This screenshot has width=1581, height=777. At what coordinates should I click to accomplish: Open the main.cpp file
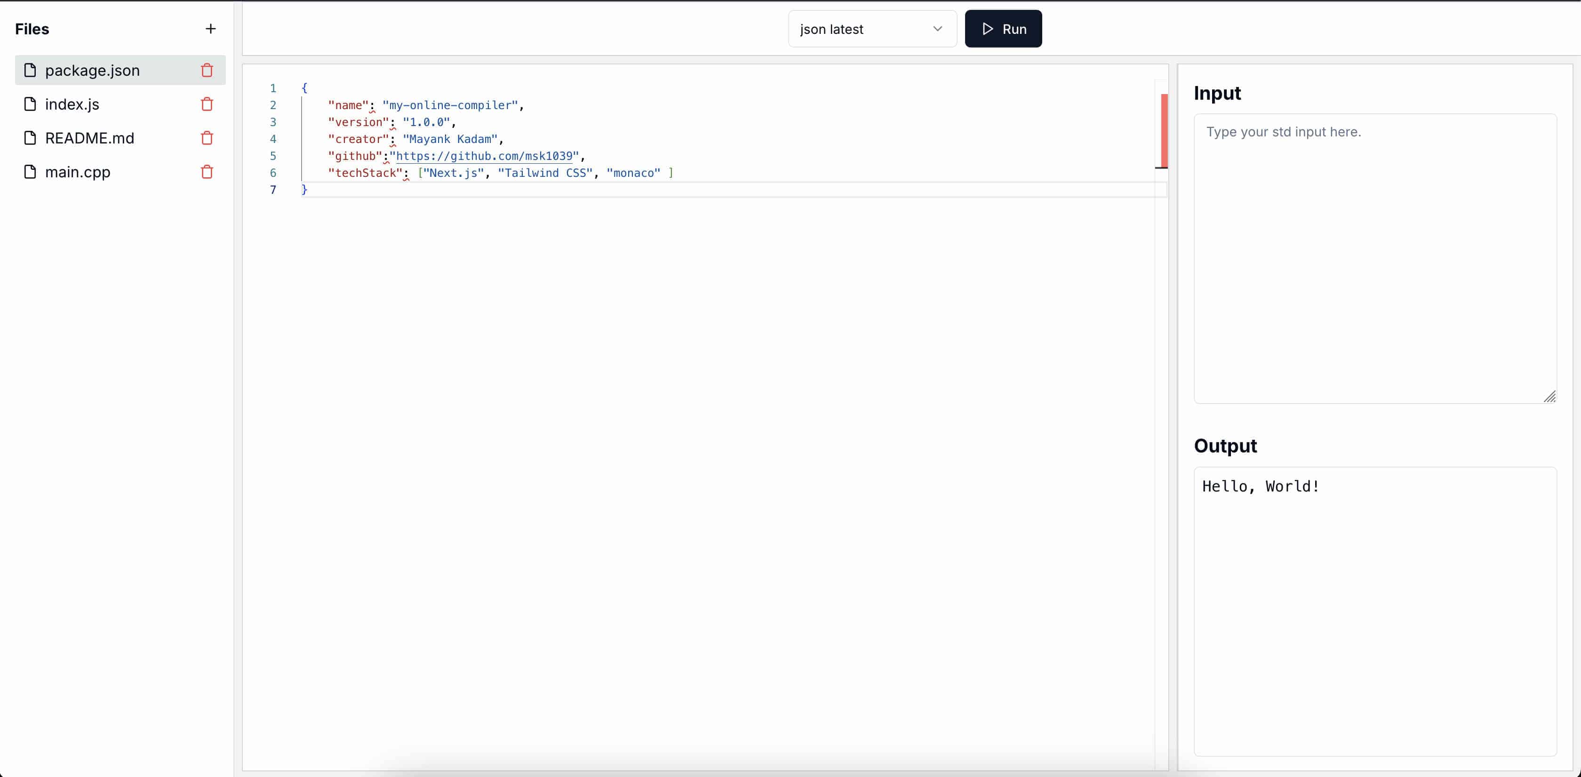(120, 171)
